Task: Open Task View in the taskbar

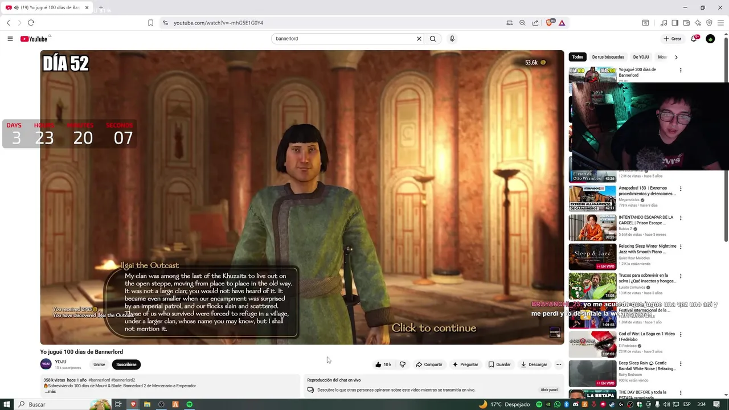Action: (x=118, y=404)
